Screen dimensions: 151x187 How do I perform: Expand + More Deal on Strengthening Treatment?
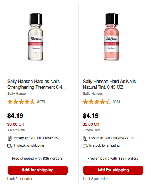pos(16,130)
